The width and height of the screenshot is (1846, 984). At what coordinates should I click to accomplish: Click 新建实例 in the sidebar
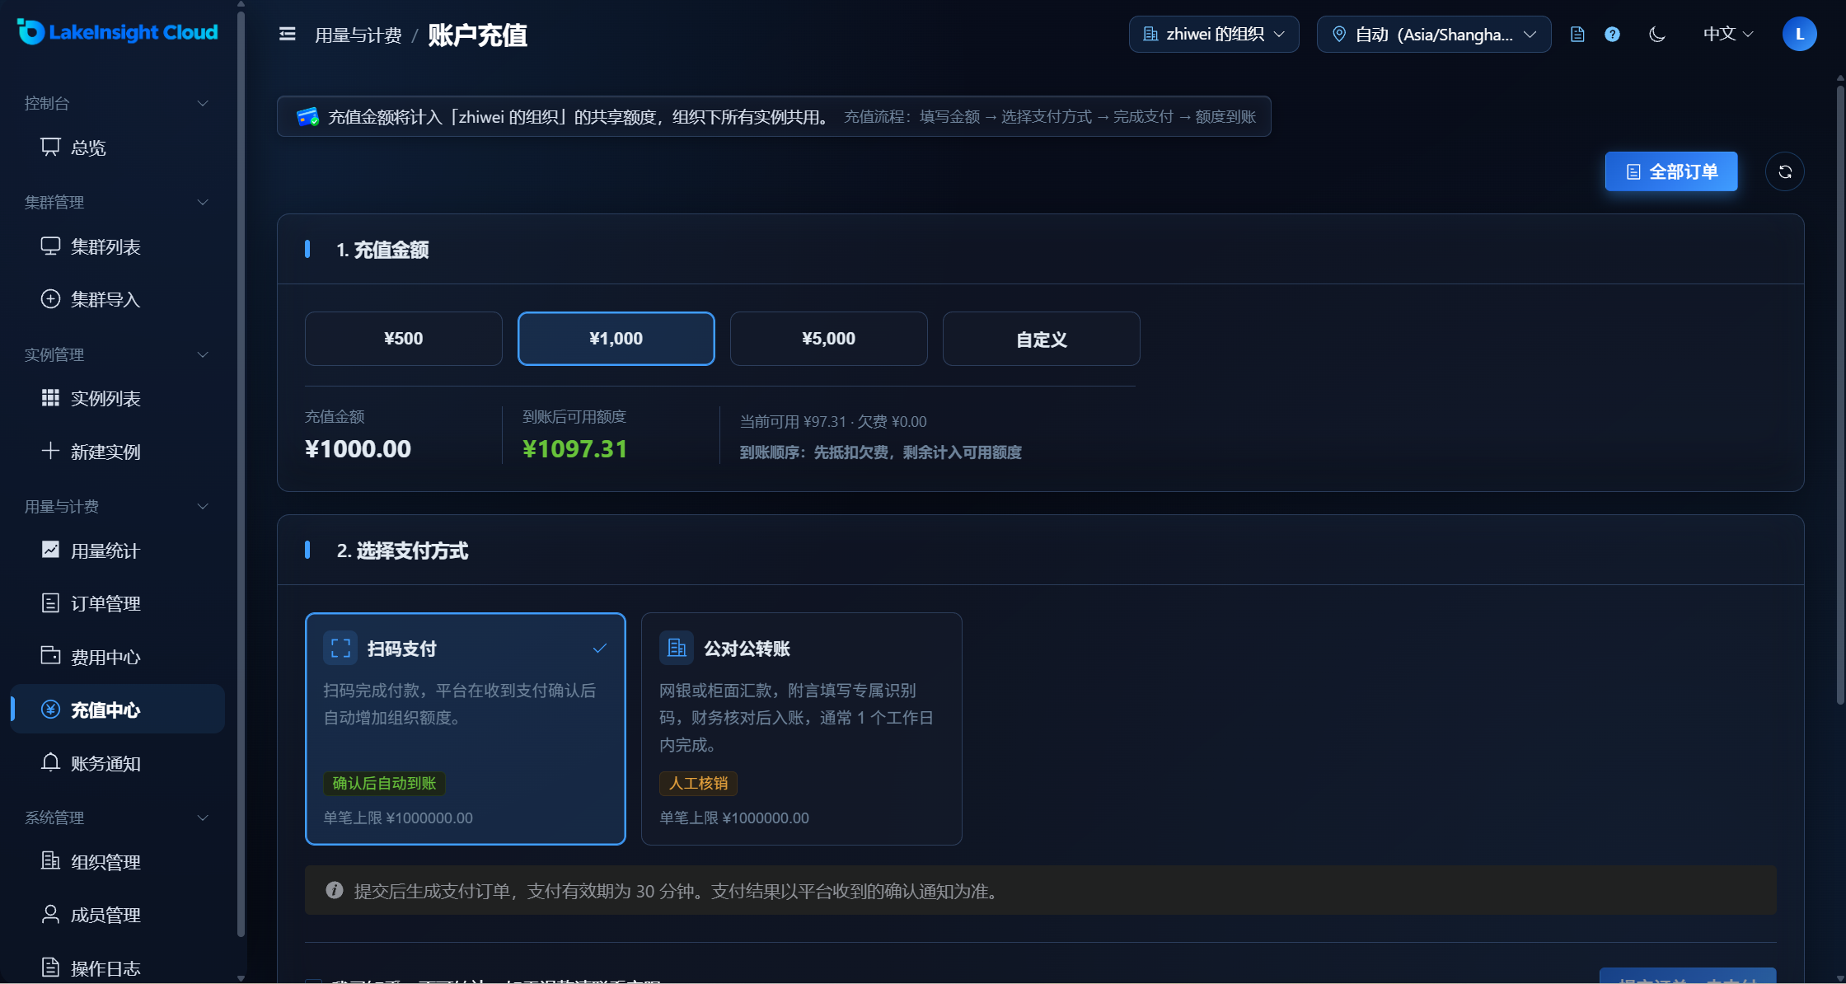(x=118, y=452)
